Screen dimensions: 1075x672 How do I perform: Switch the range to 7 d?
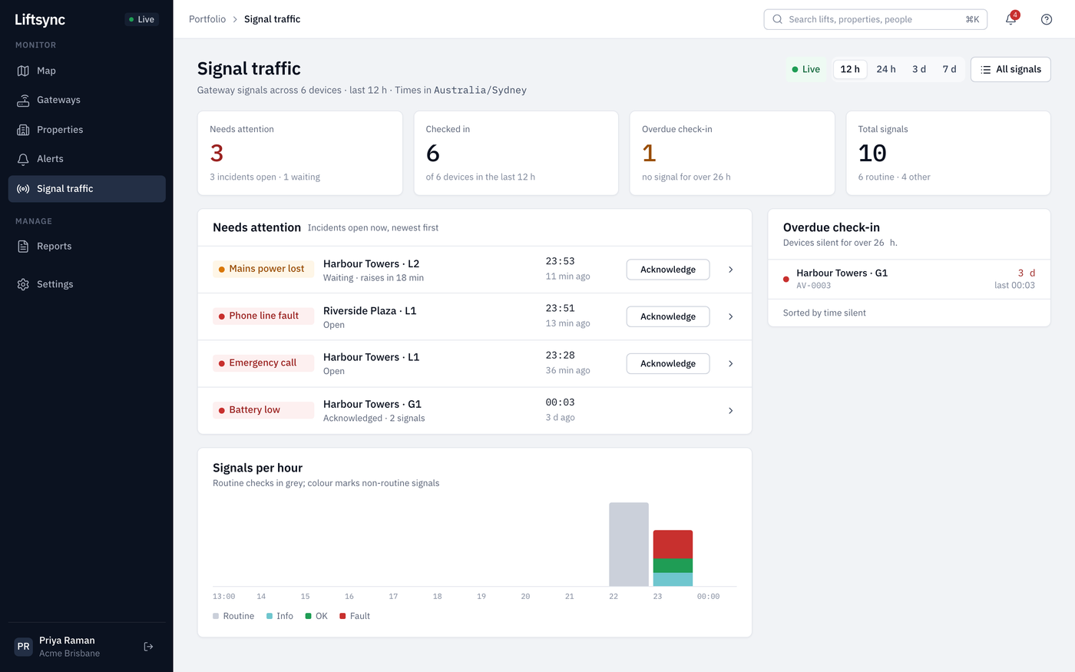click(x=950, y=69)
